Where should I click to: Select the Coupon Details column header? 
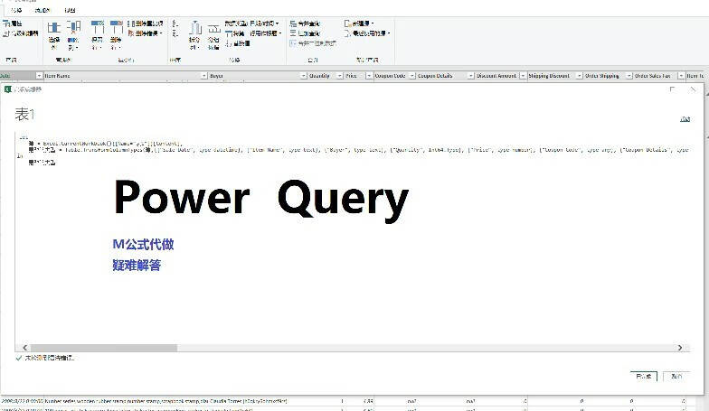coord(435,76)
